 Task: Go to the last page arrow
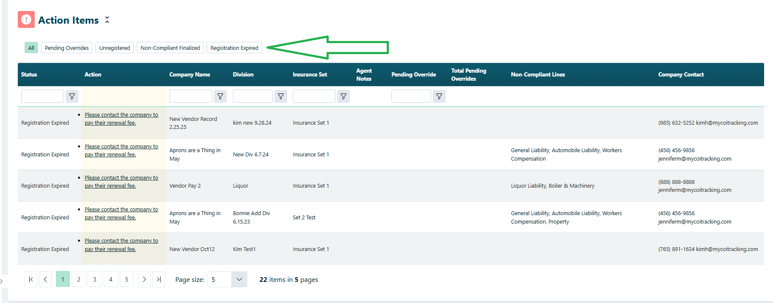pos(159,279)
